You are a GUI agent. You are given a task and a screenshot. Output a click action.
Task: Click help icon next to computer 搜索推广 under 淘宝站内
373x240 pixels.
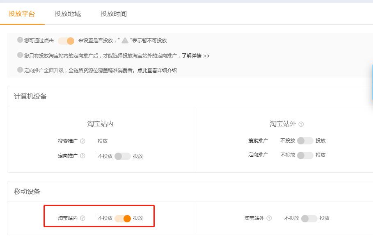coord(82,141)
